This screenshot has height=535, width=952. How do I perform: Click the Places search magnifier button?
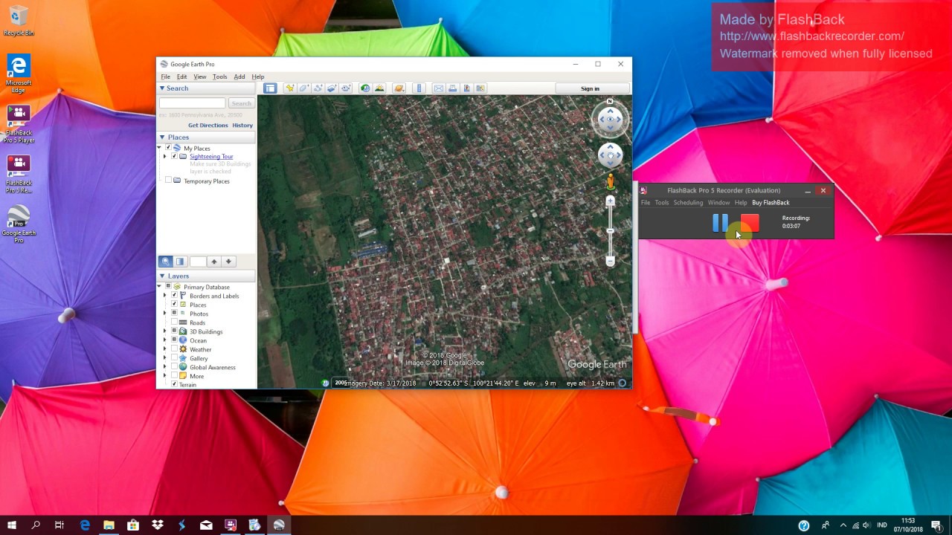(165, 262)
